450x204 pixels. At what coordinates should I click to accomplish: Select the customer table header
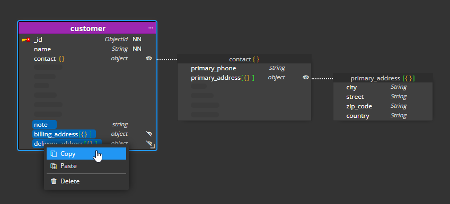pos(87,29)
